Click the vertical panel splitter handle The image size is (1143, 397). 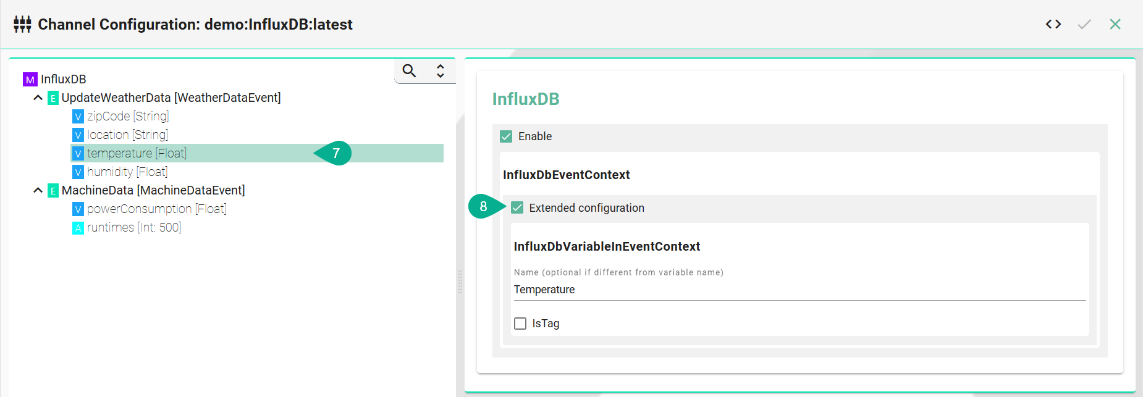pyautogui.click(x=460, y=282)
